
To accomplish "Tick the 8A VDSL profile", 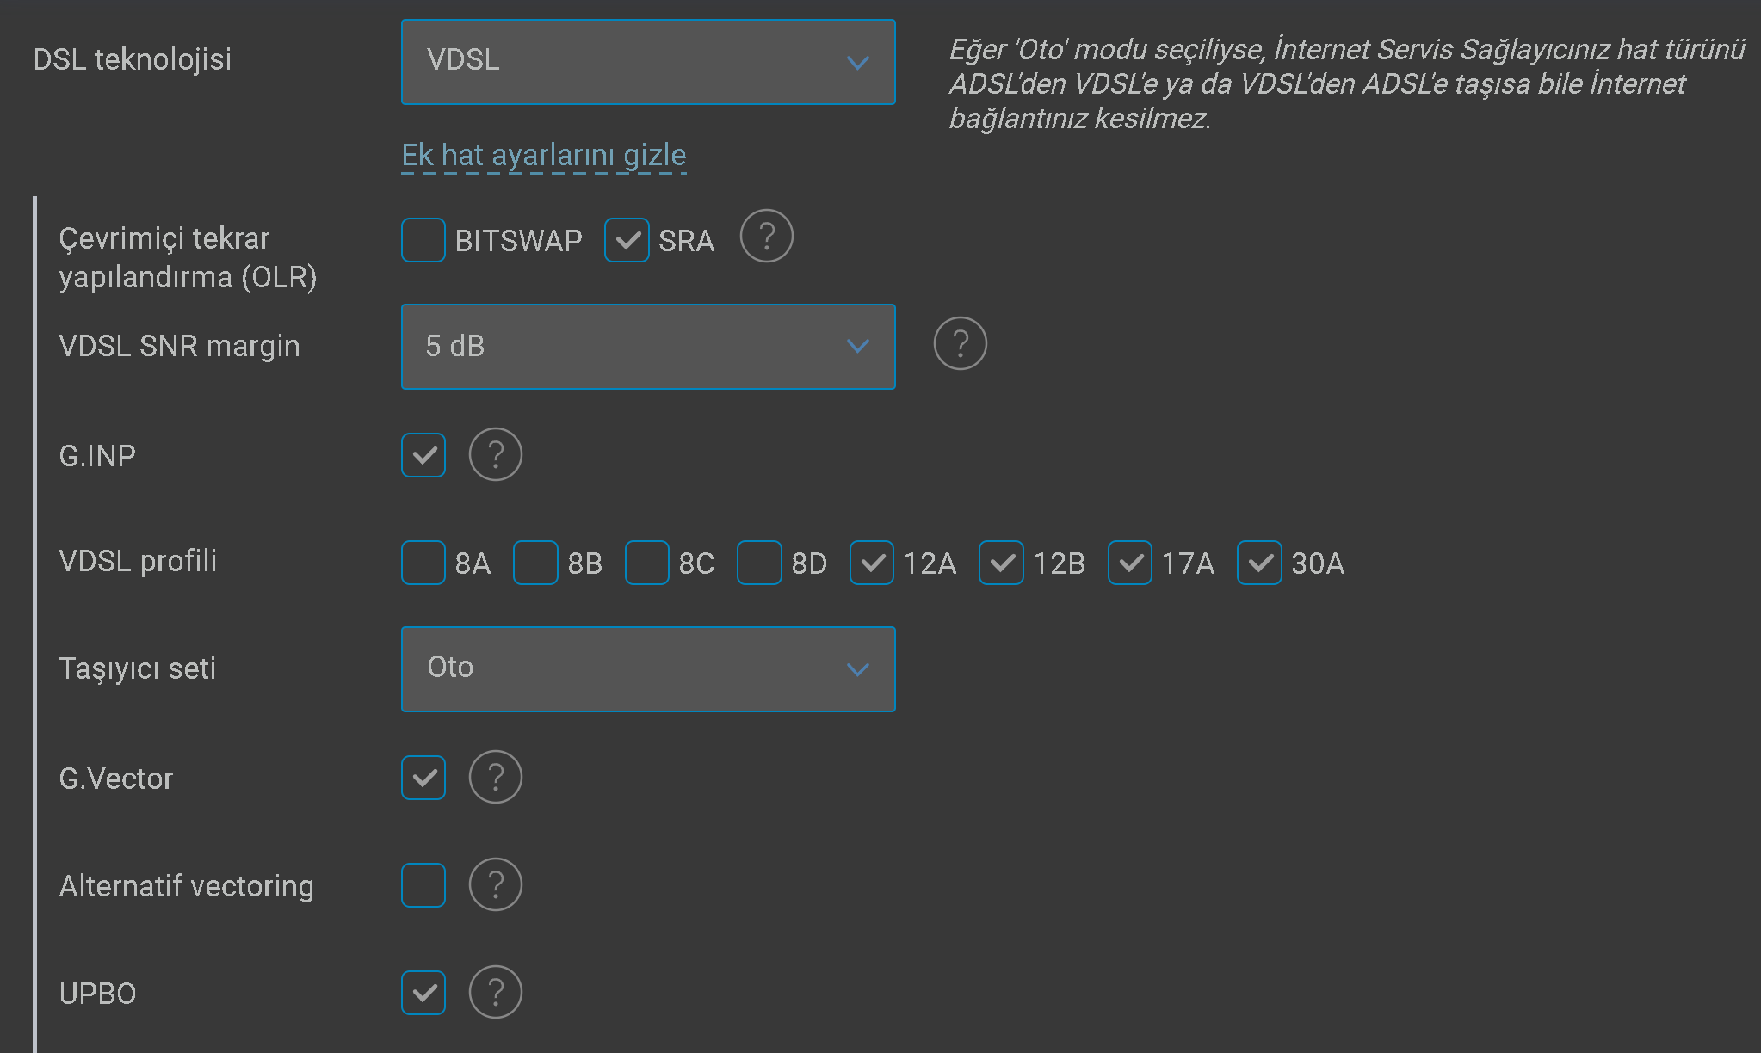I will click(x=423, y=563).
